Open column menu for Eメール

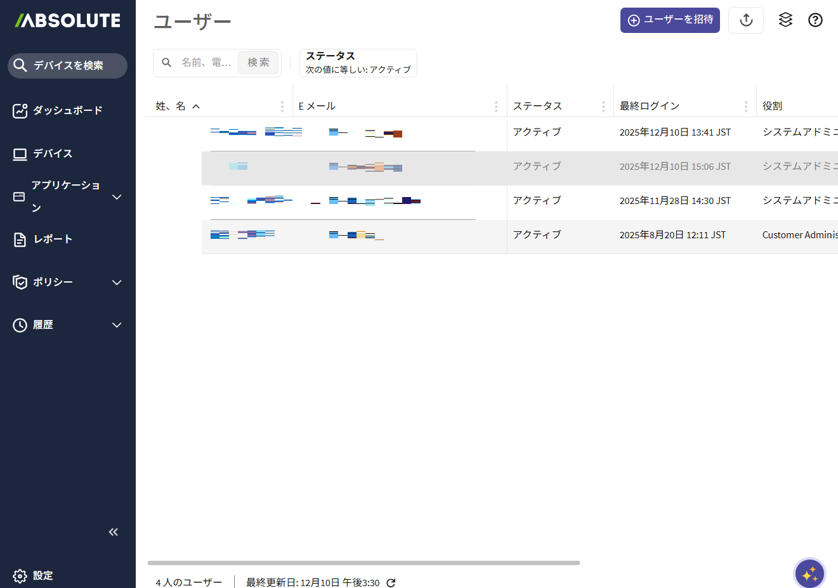[496, 106]
